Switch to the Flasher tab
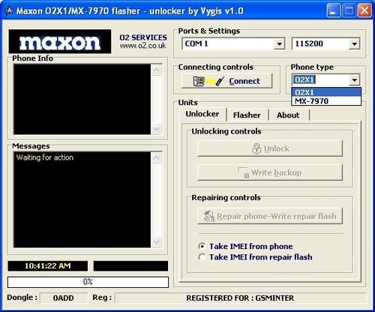Viewport: 375px width, 312px height. point(247,115)
